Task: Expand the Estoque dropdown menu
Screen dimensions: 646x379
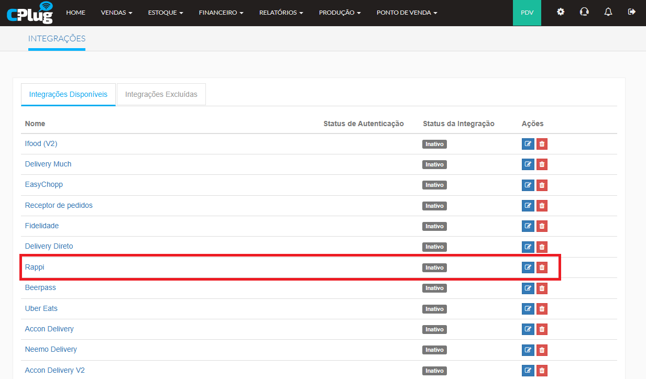Action: tap(166, 13)
